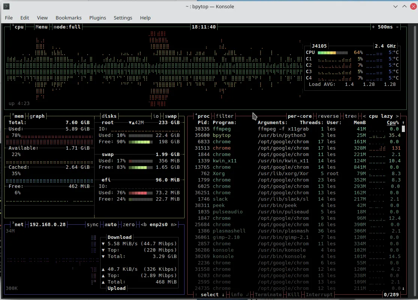The image size is (418, 300).
Task: Click the process list scrollbar handle
Action: 403,129
